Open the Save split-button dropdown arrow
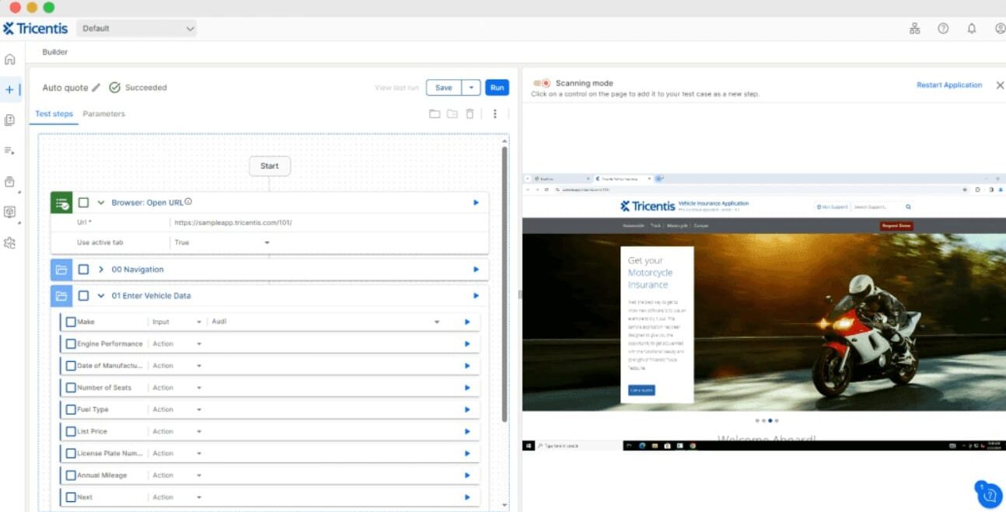 click(x=471, y=88)
